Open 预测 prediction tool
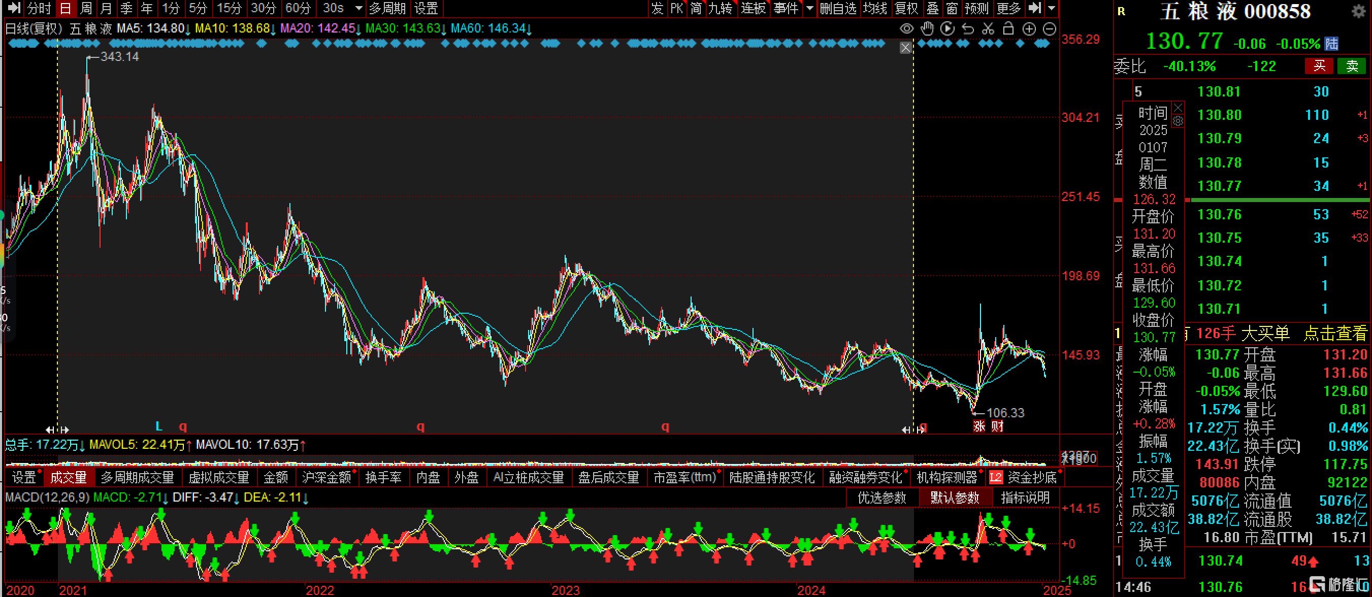Viewport: 1372px width, 597px height. [976, 8]
